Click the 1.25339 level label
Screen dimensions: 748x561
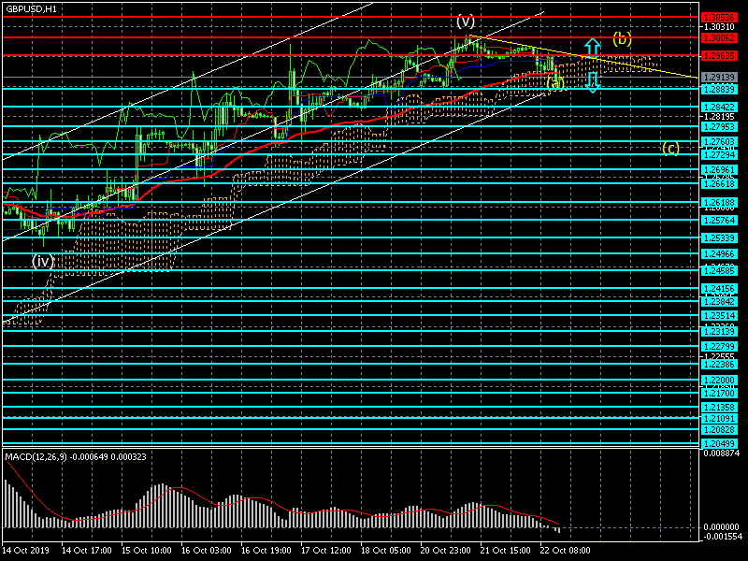click(x=719, y=238)
